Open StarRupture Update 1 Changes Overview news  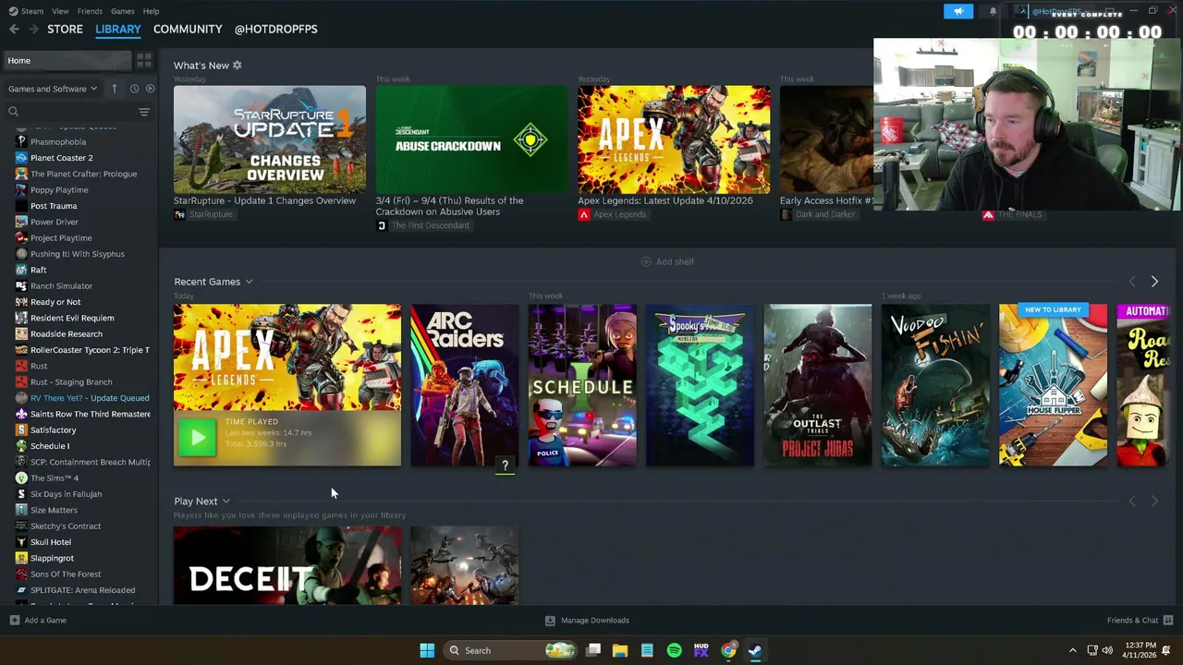click(269, 139)
